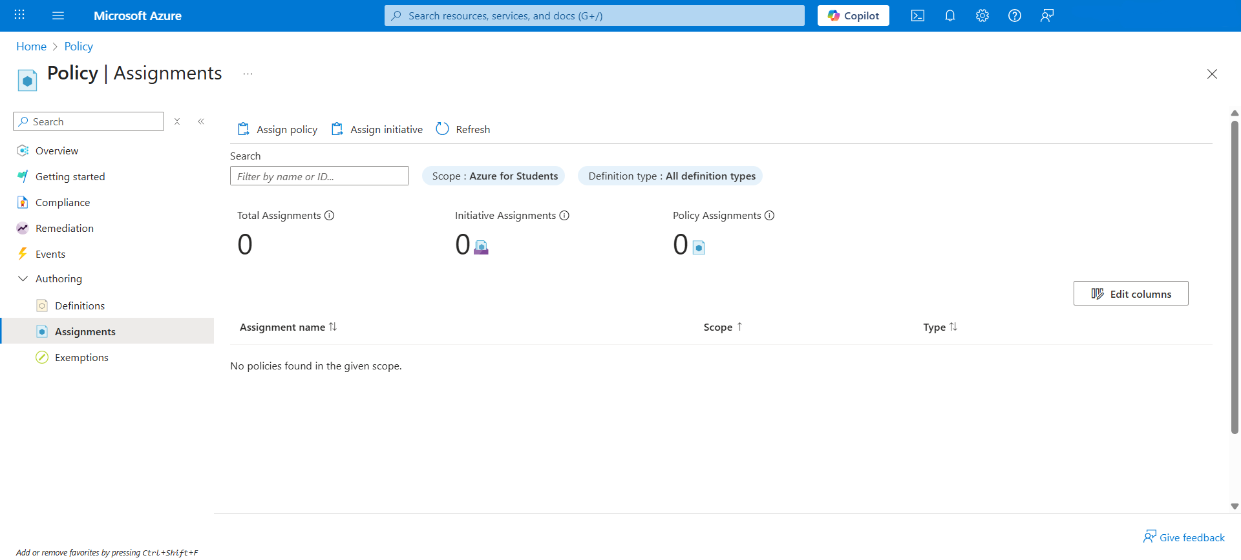Select Assignments under Authoring
The width and height of the screenshot is (1241, 560).
pos(107,331)
